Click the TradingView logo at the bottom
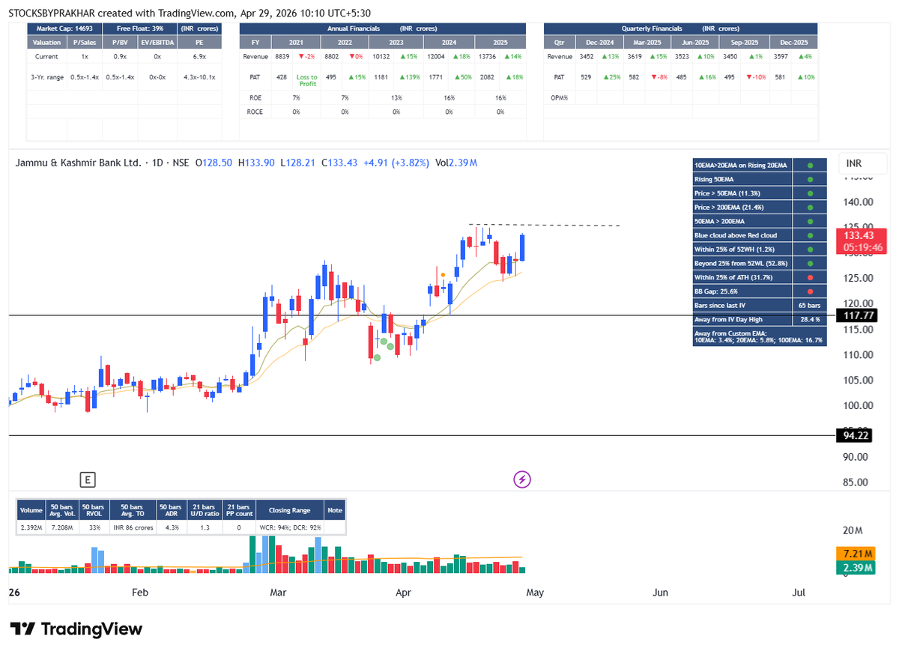This screenshot has height=654, width=899. (76, 629)
